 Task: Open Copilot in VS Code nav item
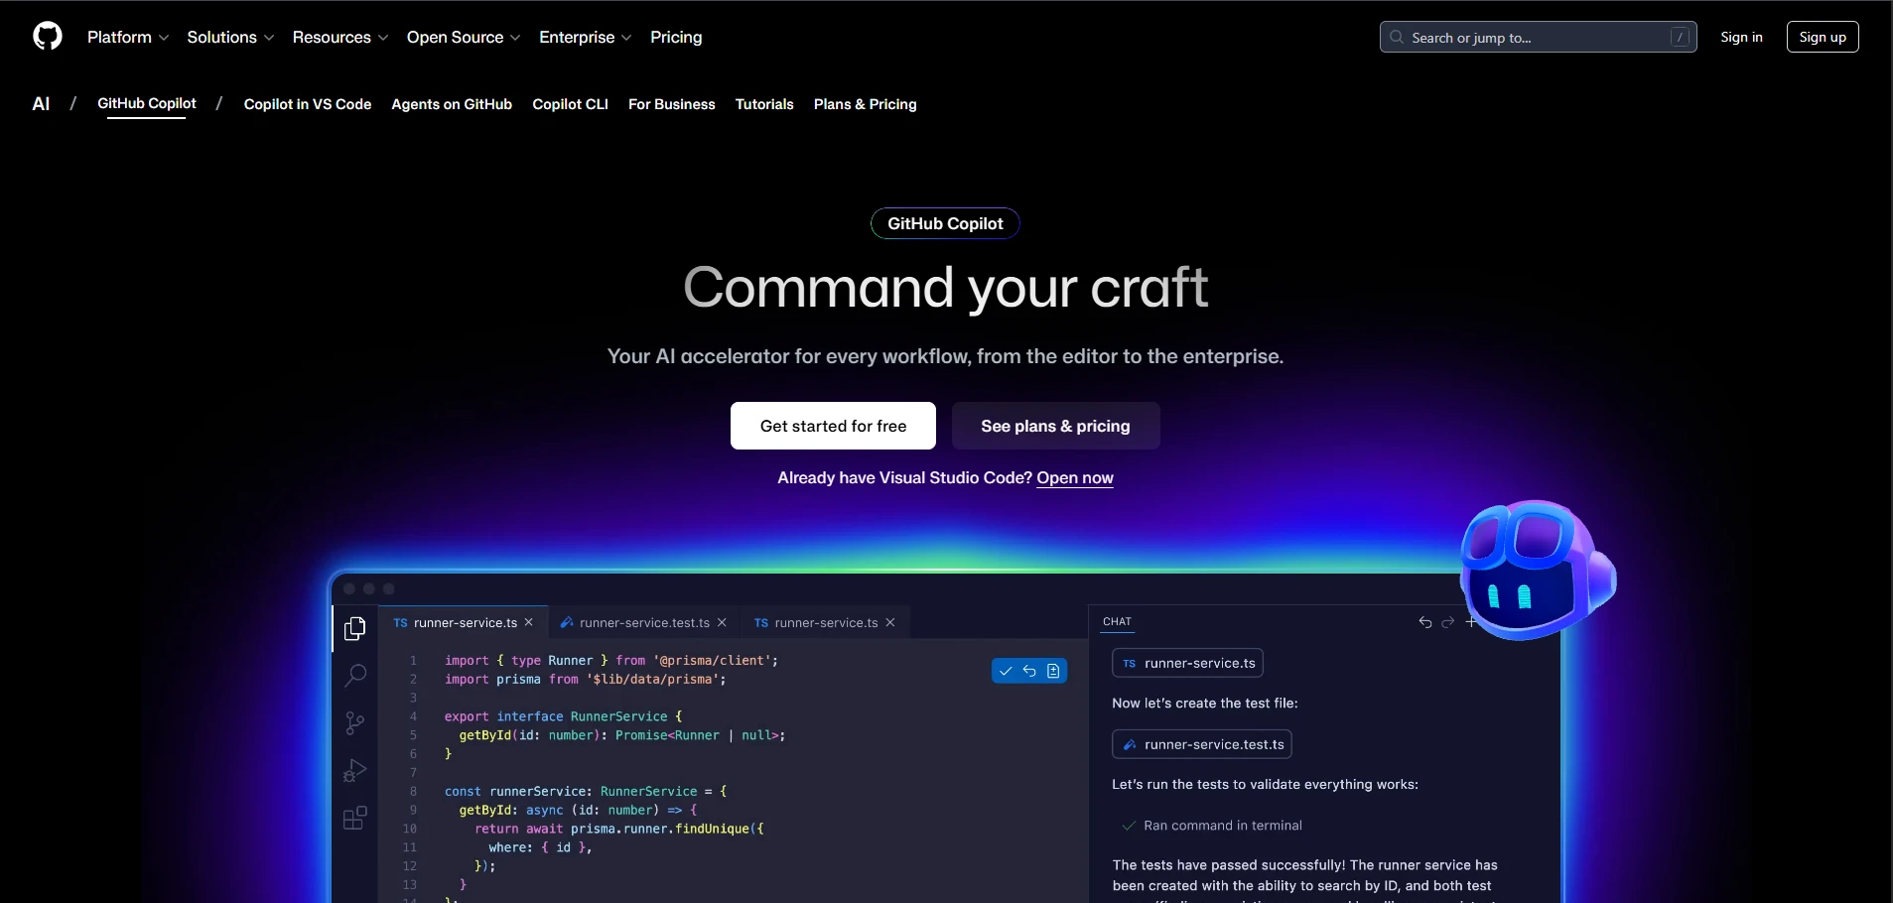pyautogui.click(x=308, y=104)
